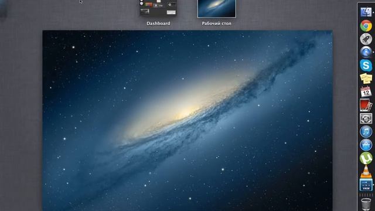Open the Stickies yellow notes app
This screenshot has width=375, height=211.
point(366,79)
